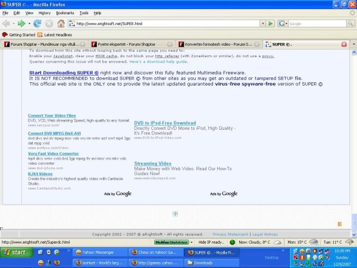Click the Windows Start button
The height and width of the screenshot is (268, 357).
(x=17, y=253)
